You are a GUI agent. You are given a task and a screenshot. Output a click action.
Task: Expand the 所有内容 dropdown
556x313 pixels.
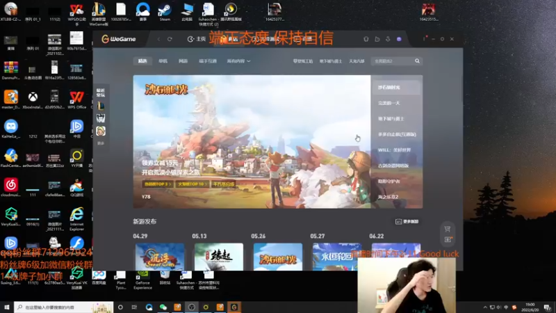[238, 61]
